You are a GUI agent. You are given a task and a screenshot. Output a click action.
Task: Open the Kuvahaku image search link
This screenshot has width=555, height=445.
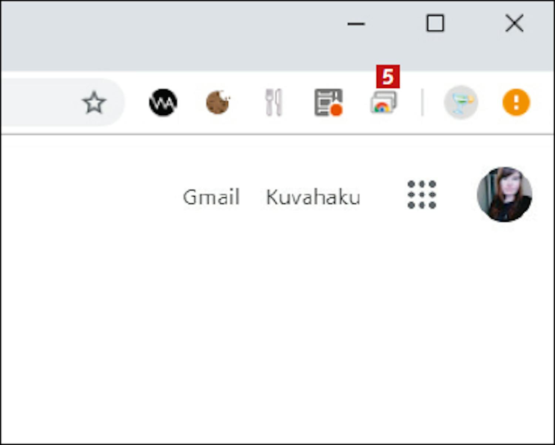[x=313, y=197]
